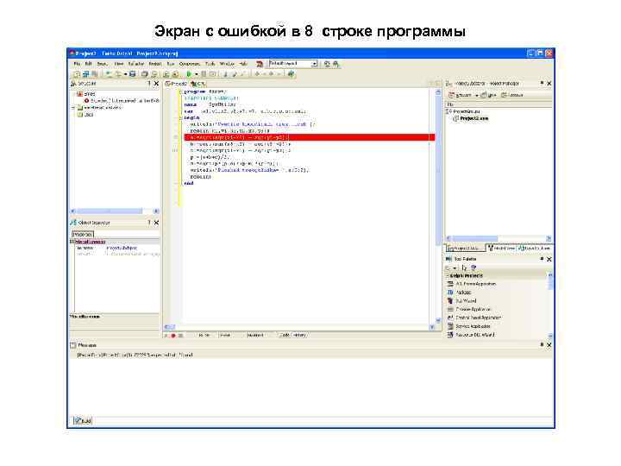Switch to the Model View tab
Image resolution: width=621 pixels, height=466 pixels.
coord(501,249)
